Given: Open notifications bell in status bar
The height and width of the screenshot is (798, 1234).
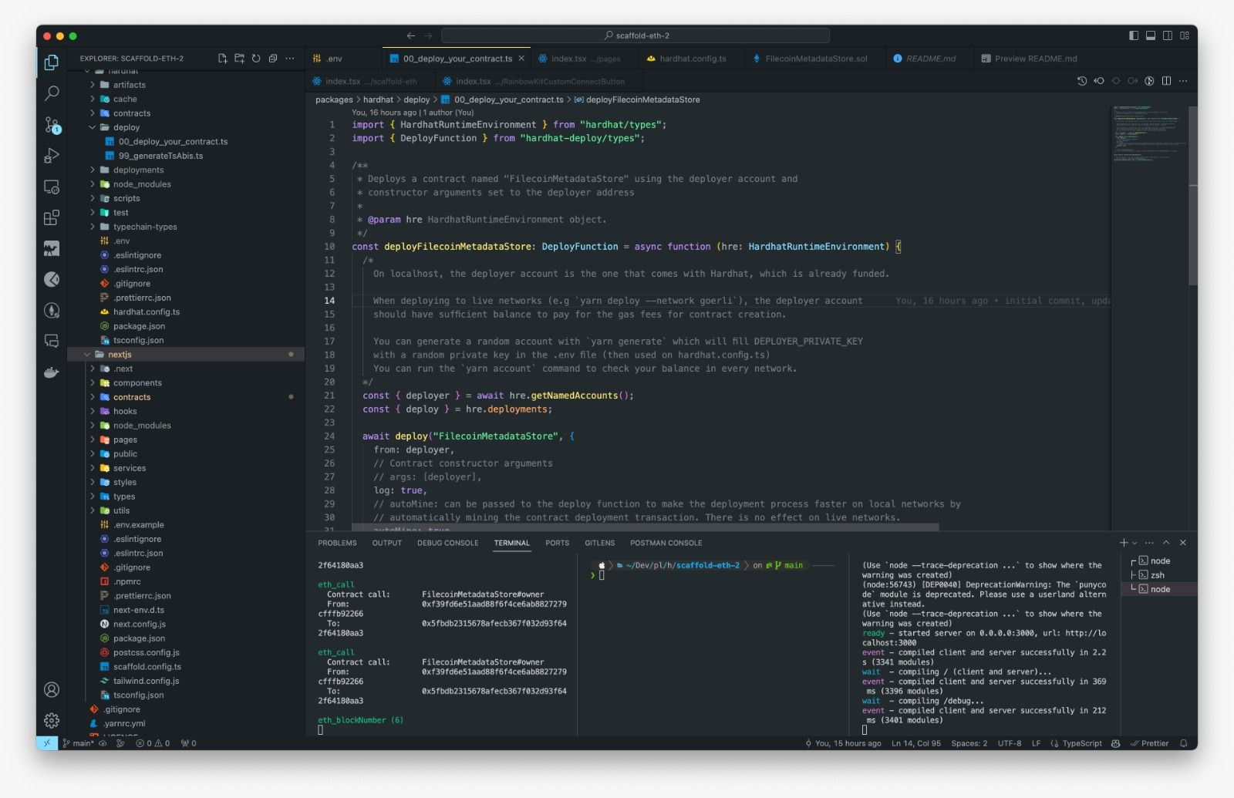Looking at the screenshot, I should coord(1183,743).
